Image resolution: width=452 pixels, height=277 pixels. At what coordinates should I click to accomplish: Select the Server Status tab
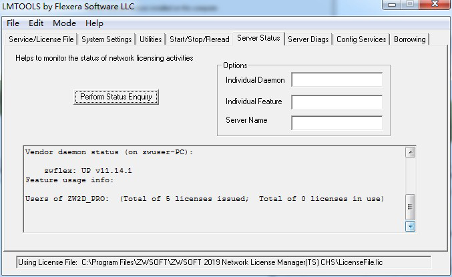click(x=259, y=39)
